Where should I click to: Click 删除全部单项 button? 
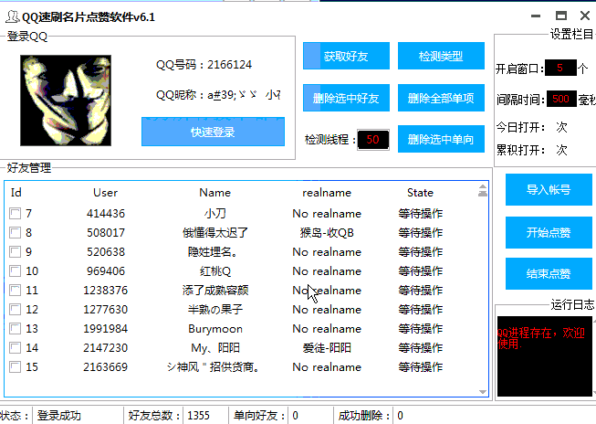tap(441, 98)
